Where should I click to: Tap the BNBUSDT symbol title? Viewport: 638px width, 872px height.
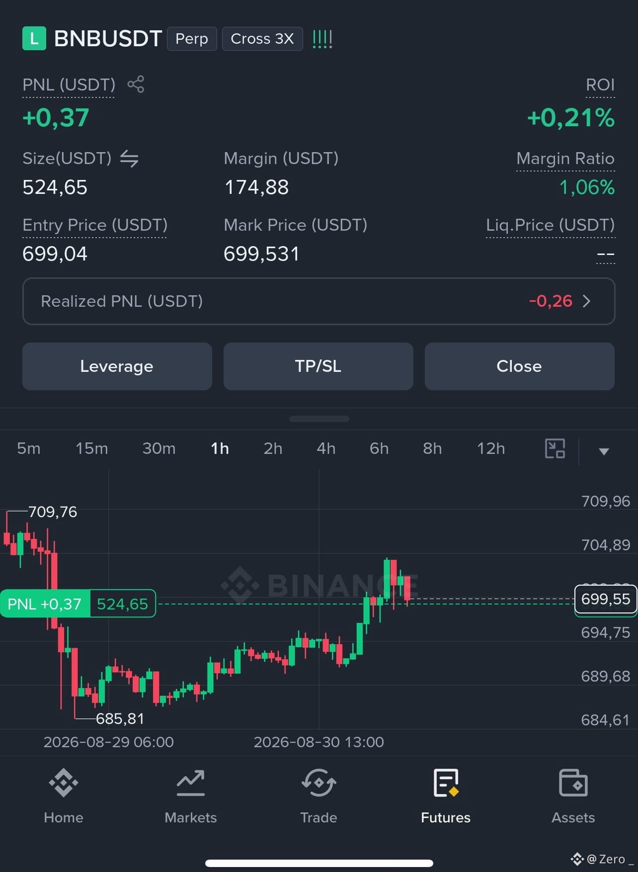click(x=108, y=39)
